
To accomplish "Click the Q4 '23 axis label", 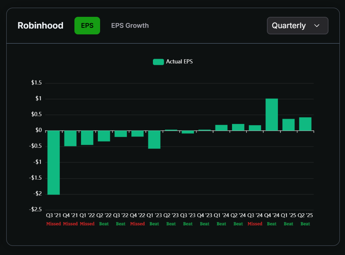I will pos(205,215).
